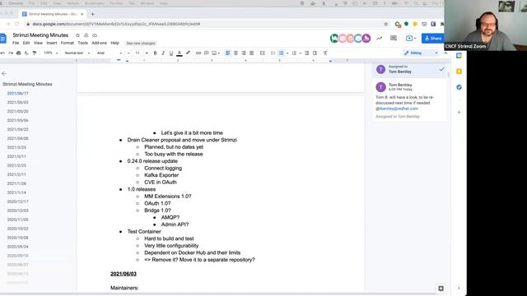Click the increase indent icon
The width and height of the screenshot is (527, 296).
coord(315,53)
